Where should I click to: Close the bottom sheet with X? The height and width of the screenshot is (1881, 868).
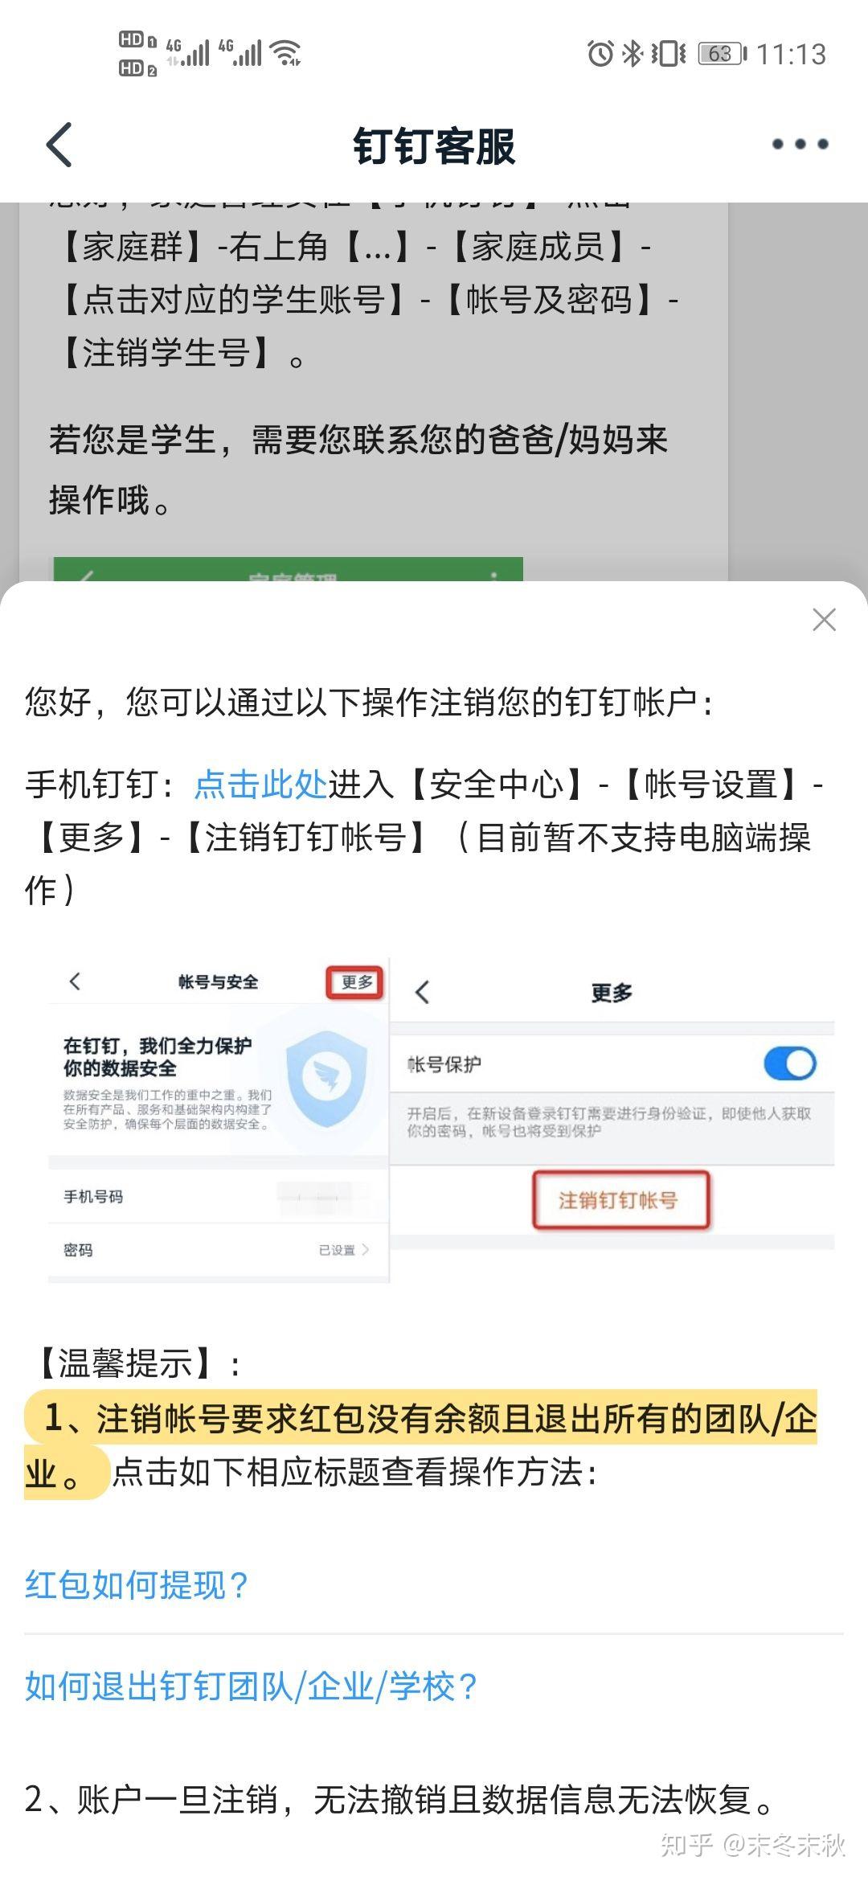point(824,620)
